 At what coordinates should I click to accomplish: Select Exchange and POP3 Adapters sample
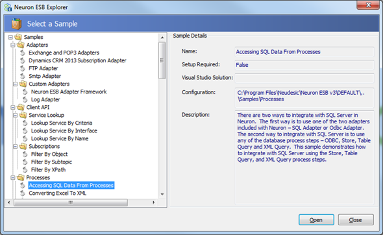pos(64,53)
